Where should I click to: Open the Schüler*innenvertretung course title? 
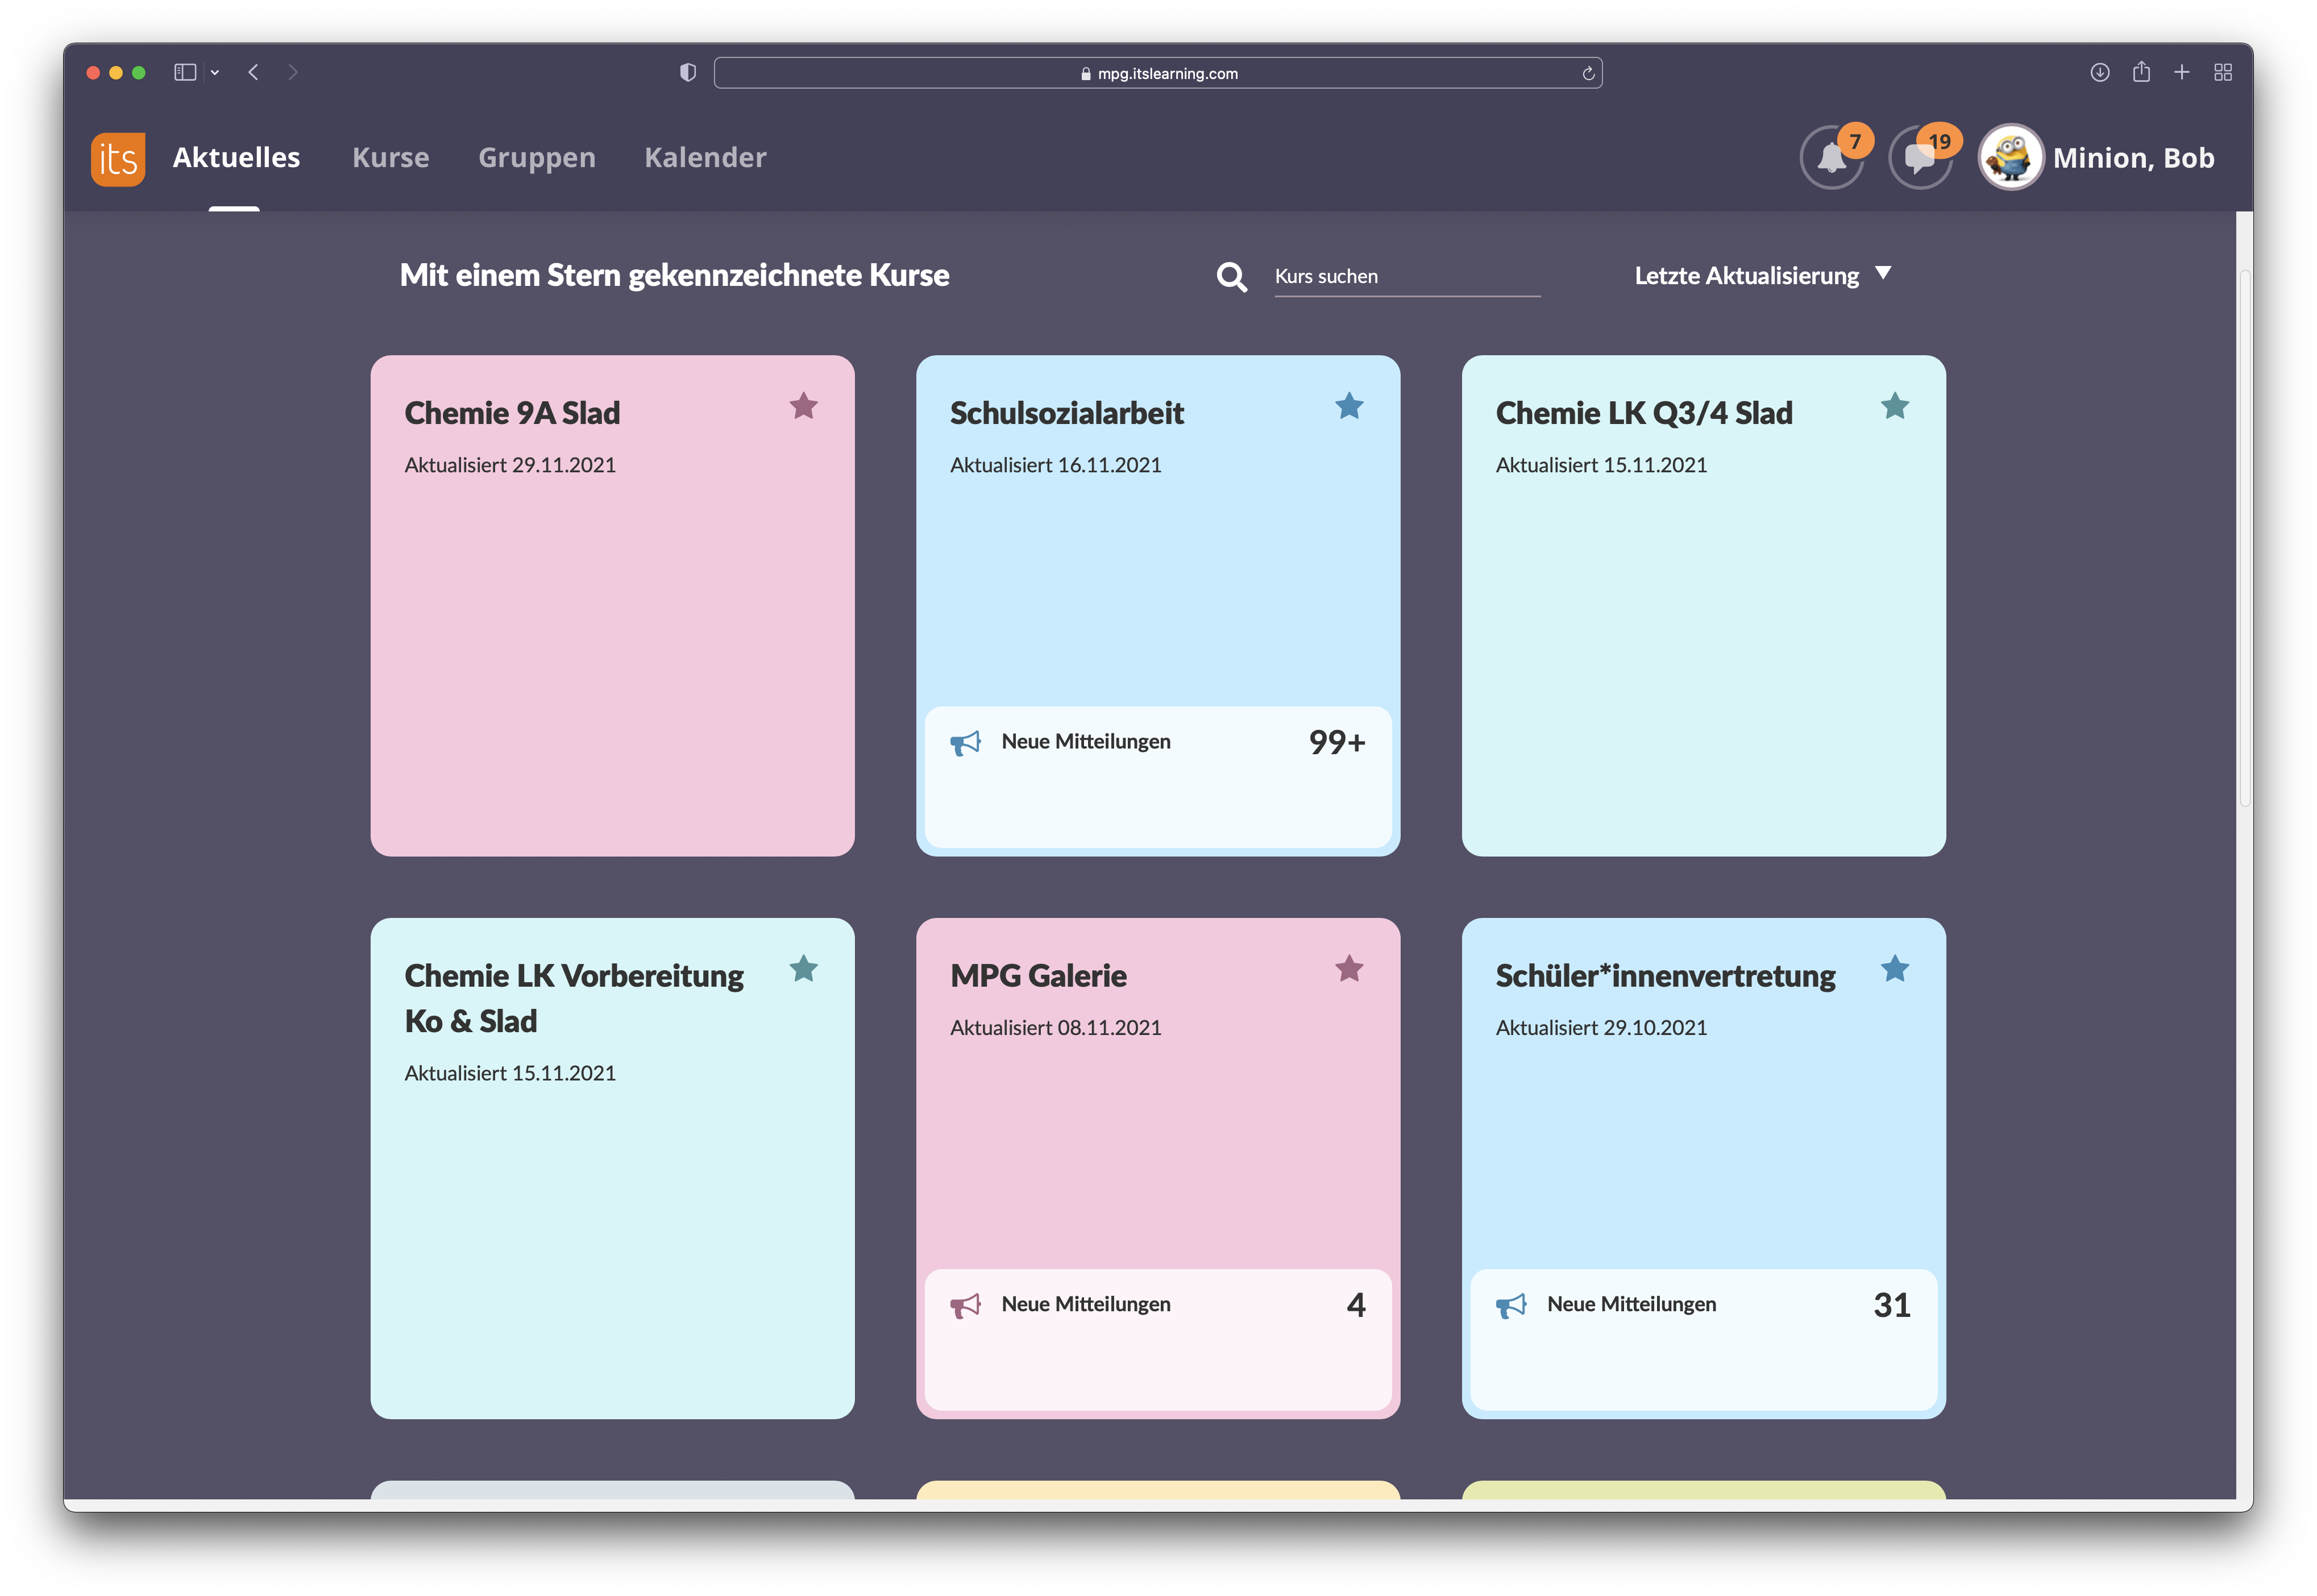(x=1665, y=976)
